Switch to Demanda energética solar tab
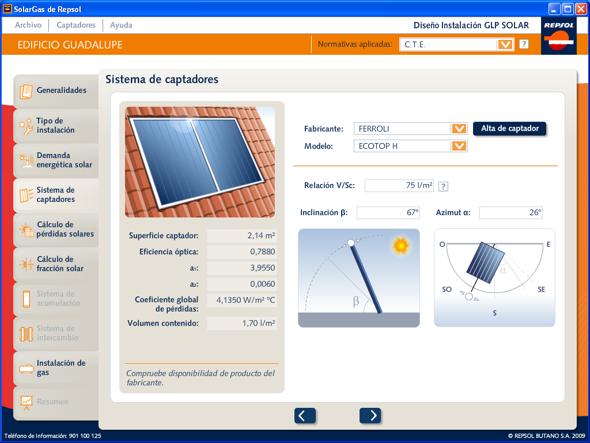Screen dimensions: 590x443 coord(56,160)
